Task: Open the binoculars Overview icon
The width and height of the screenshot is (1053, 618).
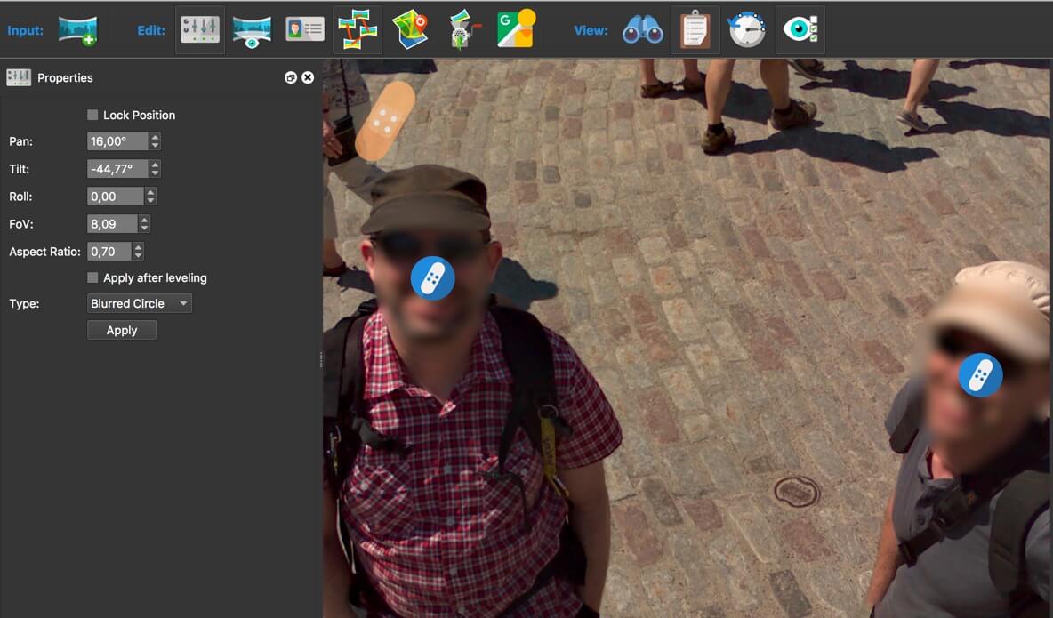Action: click(643, 30)
